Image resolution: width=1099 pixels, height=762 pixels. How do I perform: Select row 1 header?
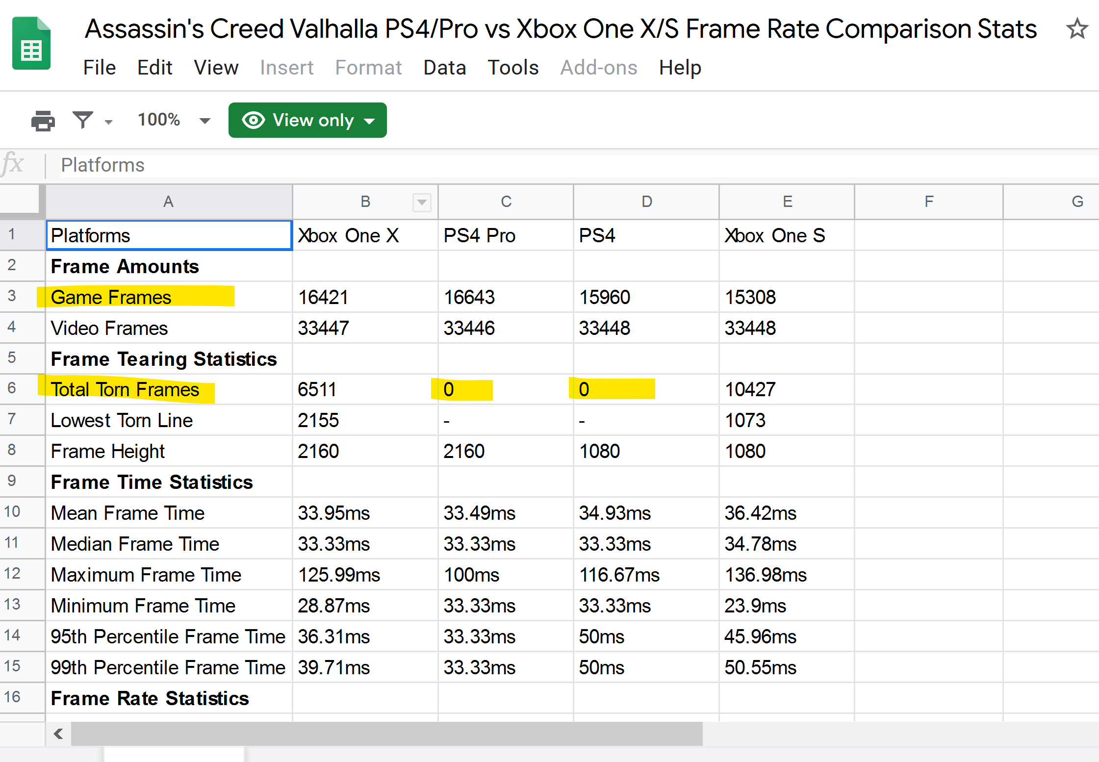point(22,235)
